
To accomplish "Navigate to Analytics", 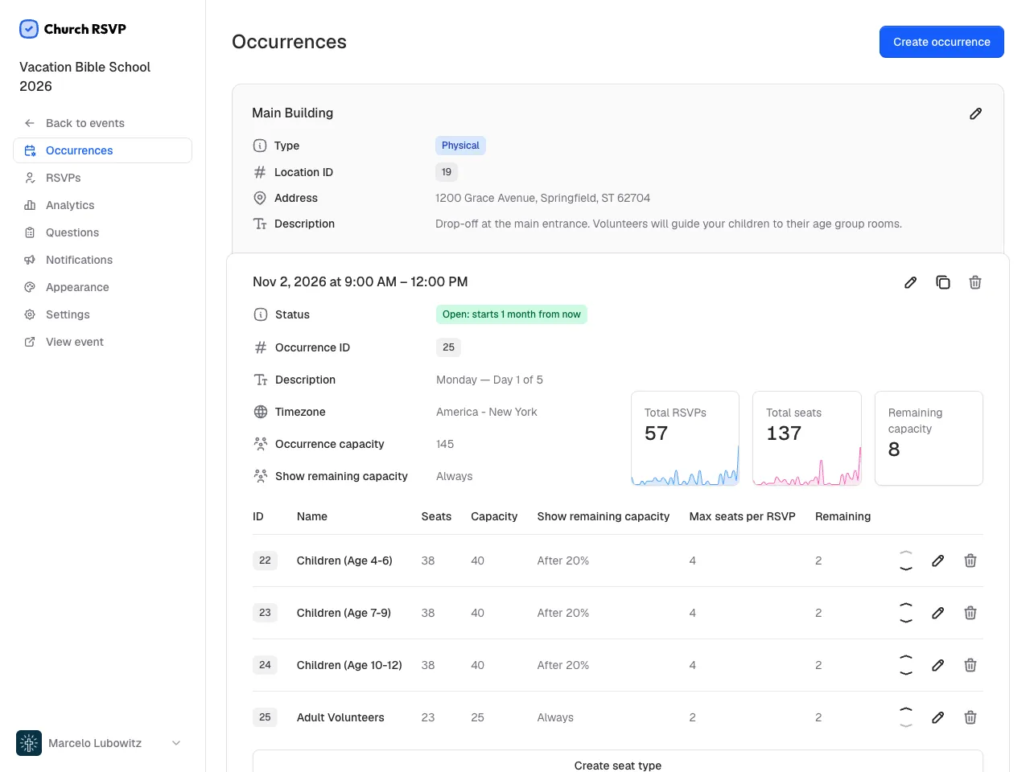I will point(102,205).
